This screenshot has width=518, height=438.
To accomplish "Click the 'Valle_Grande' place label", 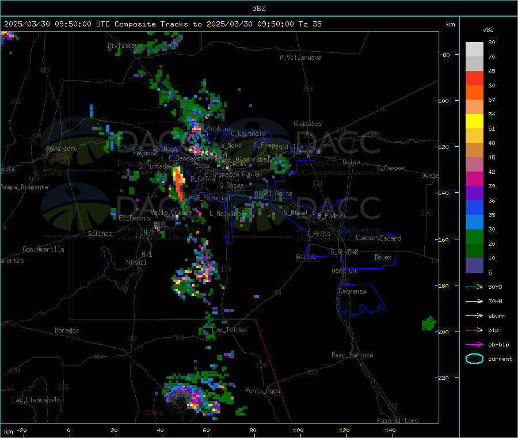I will tap(171, 212).
